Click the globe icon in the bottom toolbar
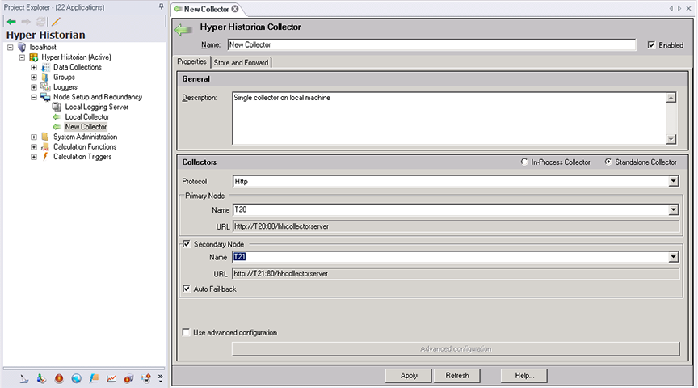Viewport: 698px width, 388px height. [76, 377]
